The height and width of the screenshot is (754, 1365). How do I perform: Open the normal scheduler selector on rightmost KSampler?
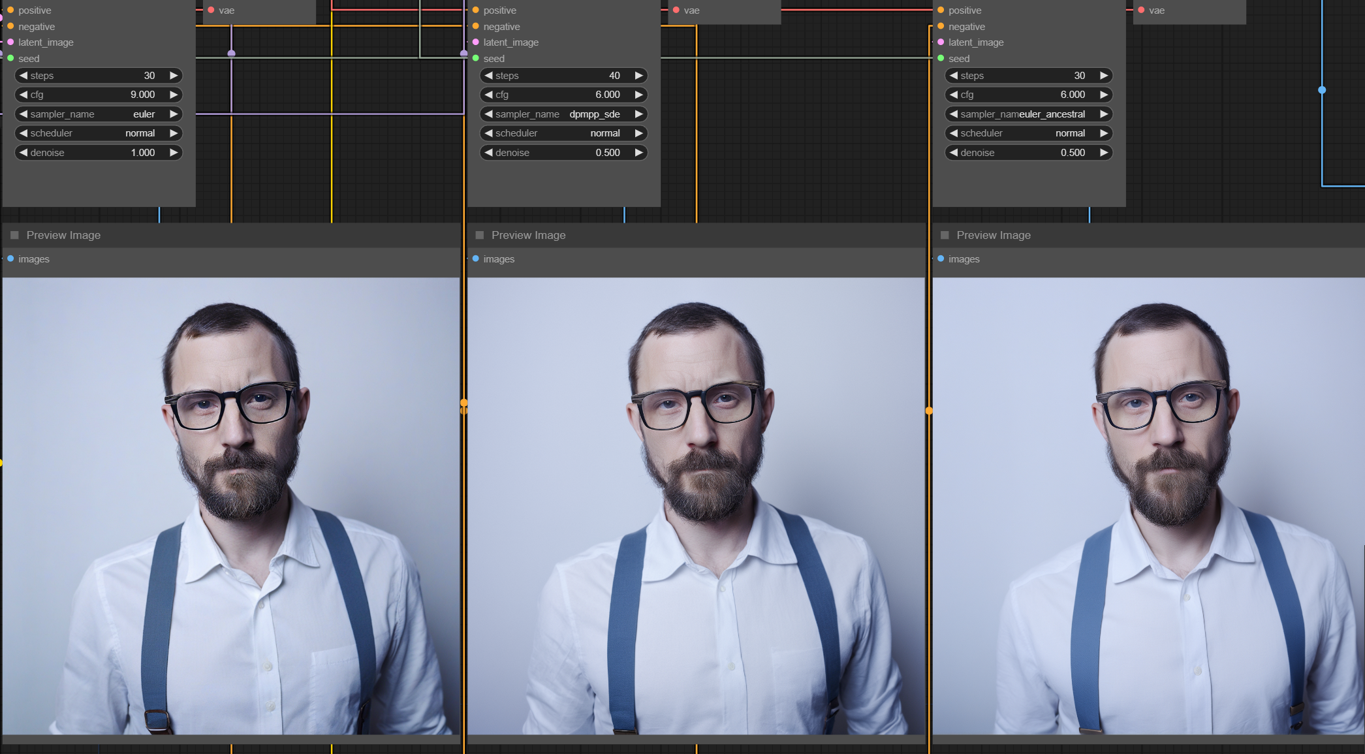click(x=1070, y=133)
